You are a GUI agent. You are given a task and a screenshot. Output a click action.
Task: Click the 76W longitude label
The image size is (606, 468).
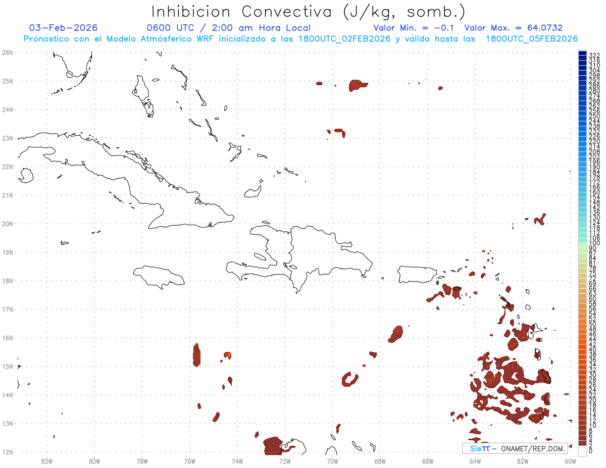190,461
